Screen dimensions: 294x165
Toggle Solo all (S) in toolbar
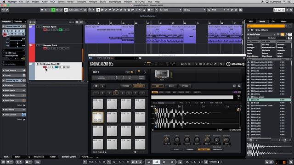[x=45, y=10]
